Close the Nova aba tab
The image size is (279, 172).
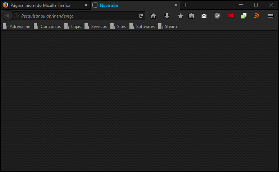(176, 5)
